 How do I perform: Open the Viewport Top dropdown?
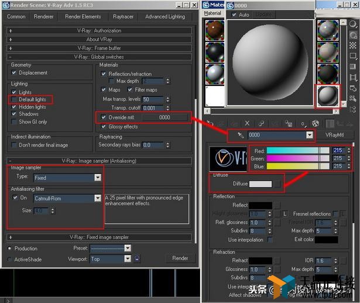pos(128,259)
